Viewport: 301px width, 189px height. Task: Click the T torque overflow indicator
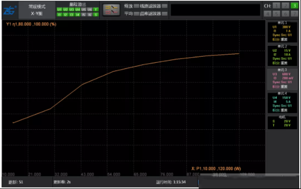coord(96,10)
